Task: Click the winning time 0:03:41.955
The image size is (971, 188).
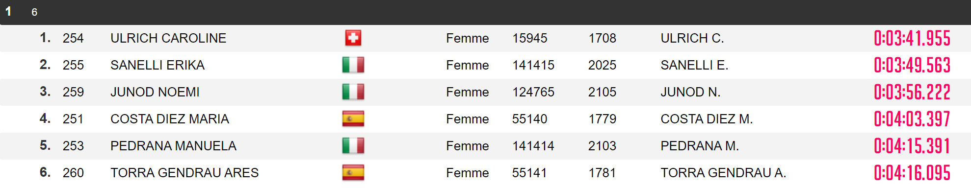Action: click(x=912, y=38)
